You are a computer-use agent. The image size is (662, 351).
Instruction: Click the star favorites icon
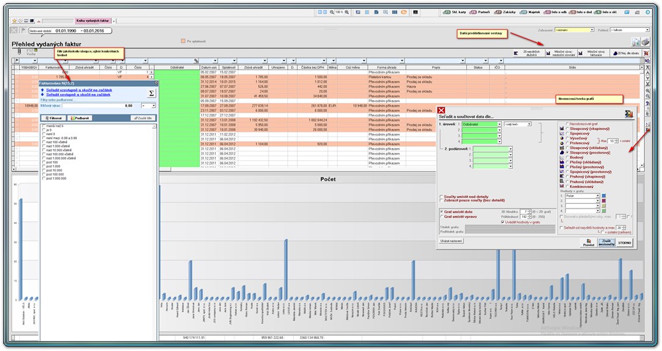(x=15, y=21)
